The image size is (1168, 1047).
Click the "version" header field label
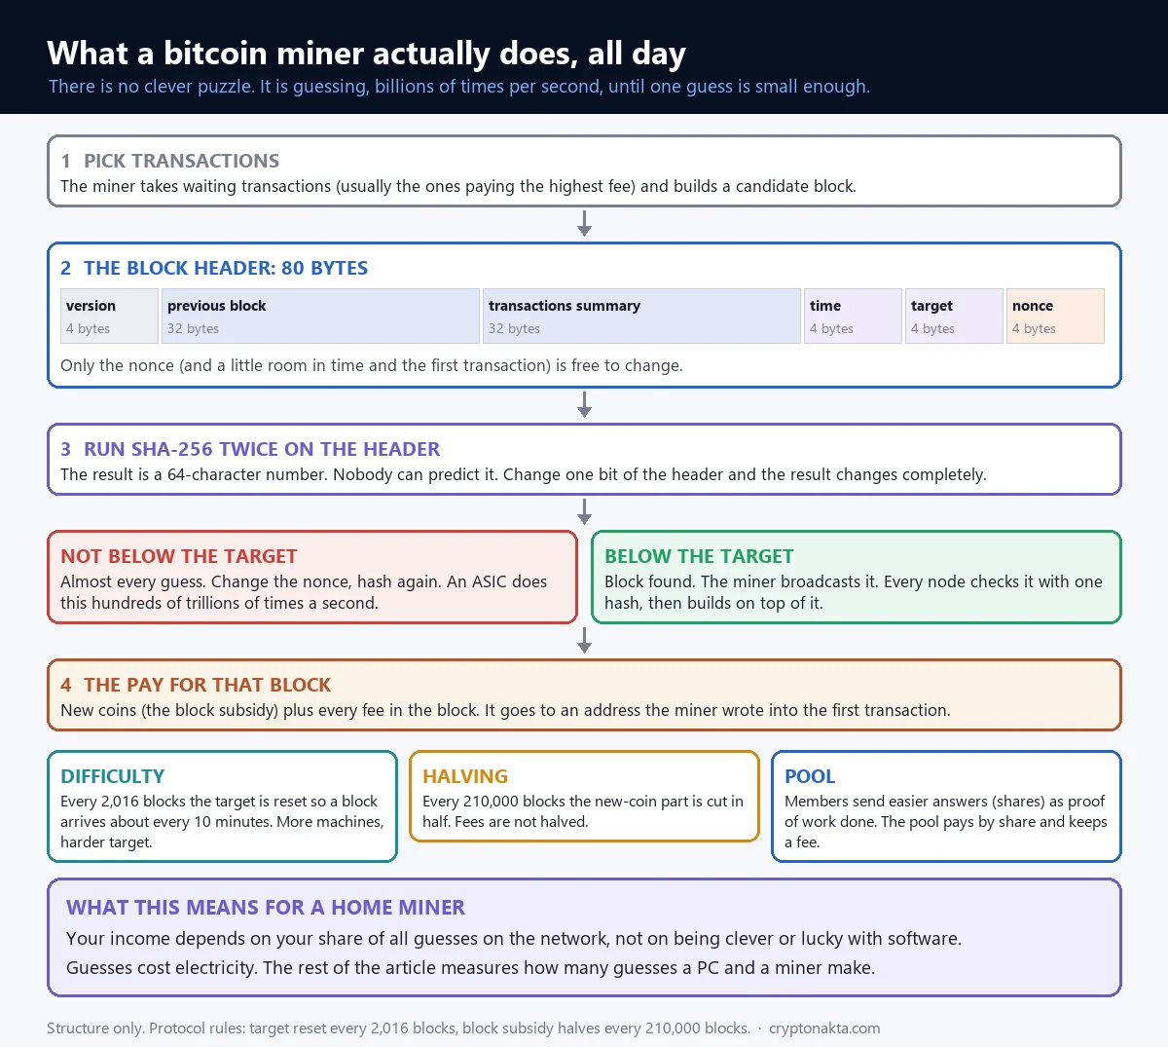point(91,306)
